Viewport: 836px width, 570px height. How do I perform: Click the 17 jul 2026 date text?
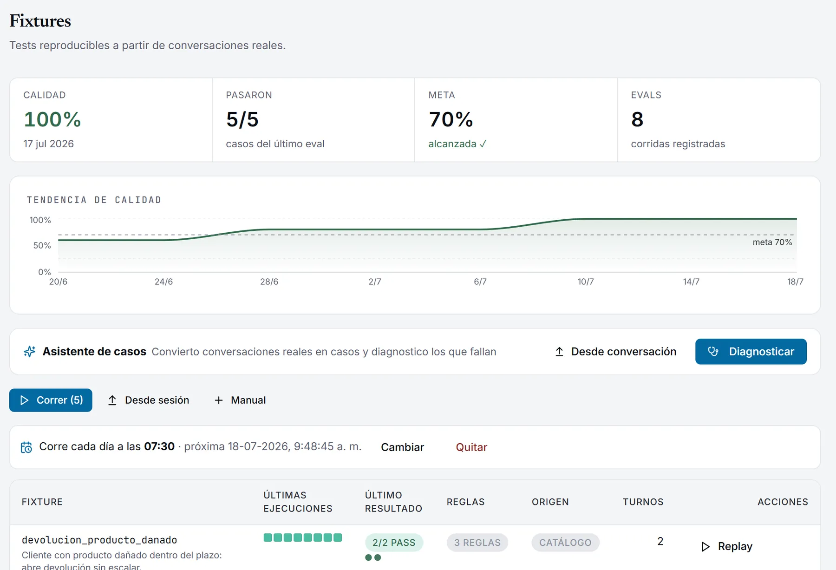49,144
